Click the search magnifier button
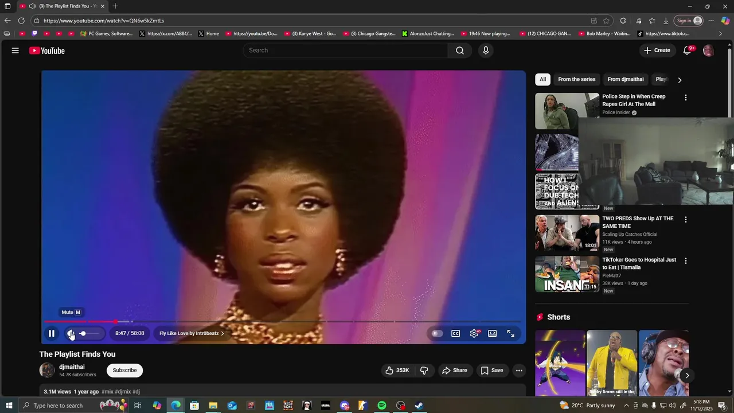 pos(460,50)
